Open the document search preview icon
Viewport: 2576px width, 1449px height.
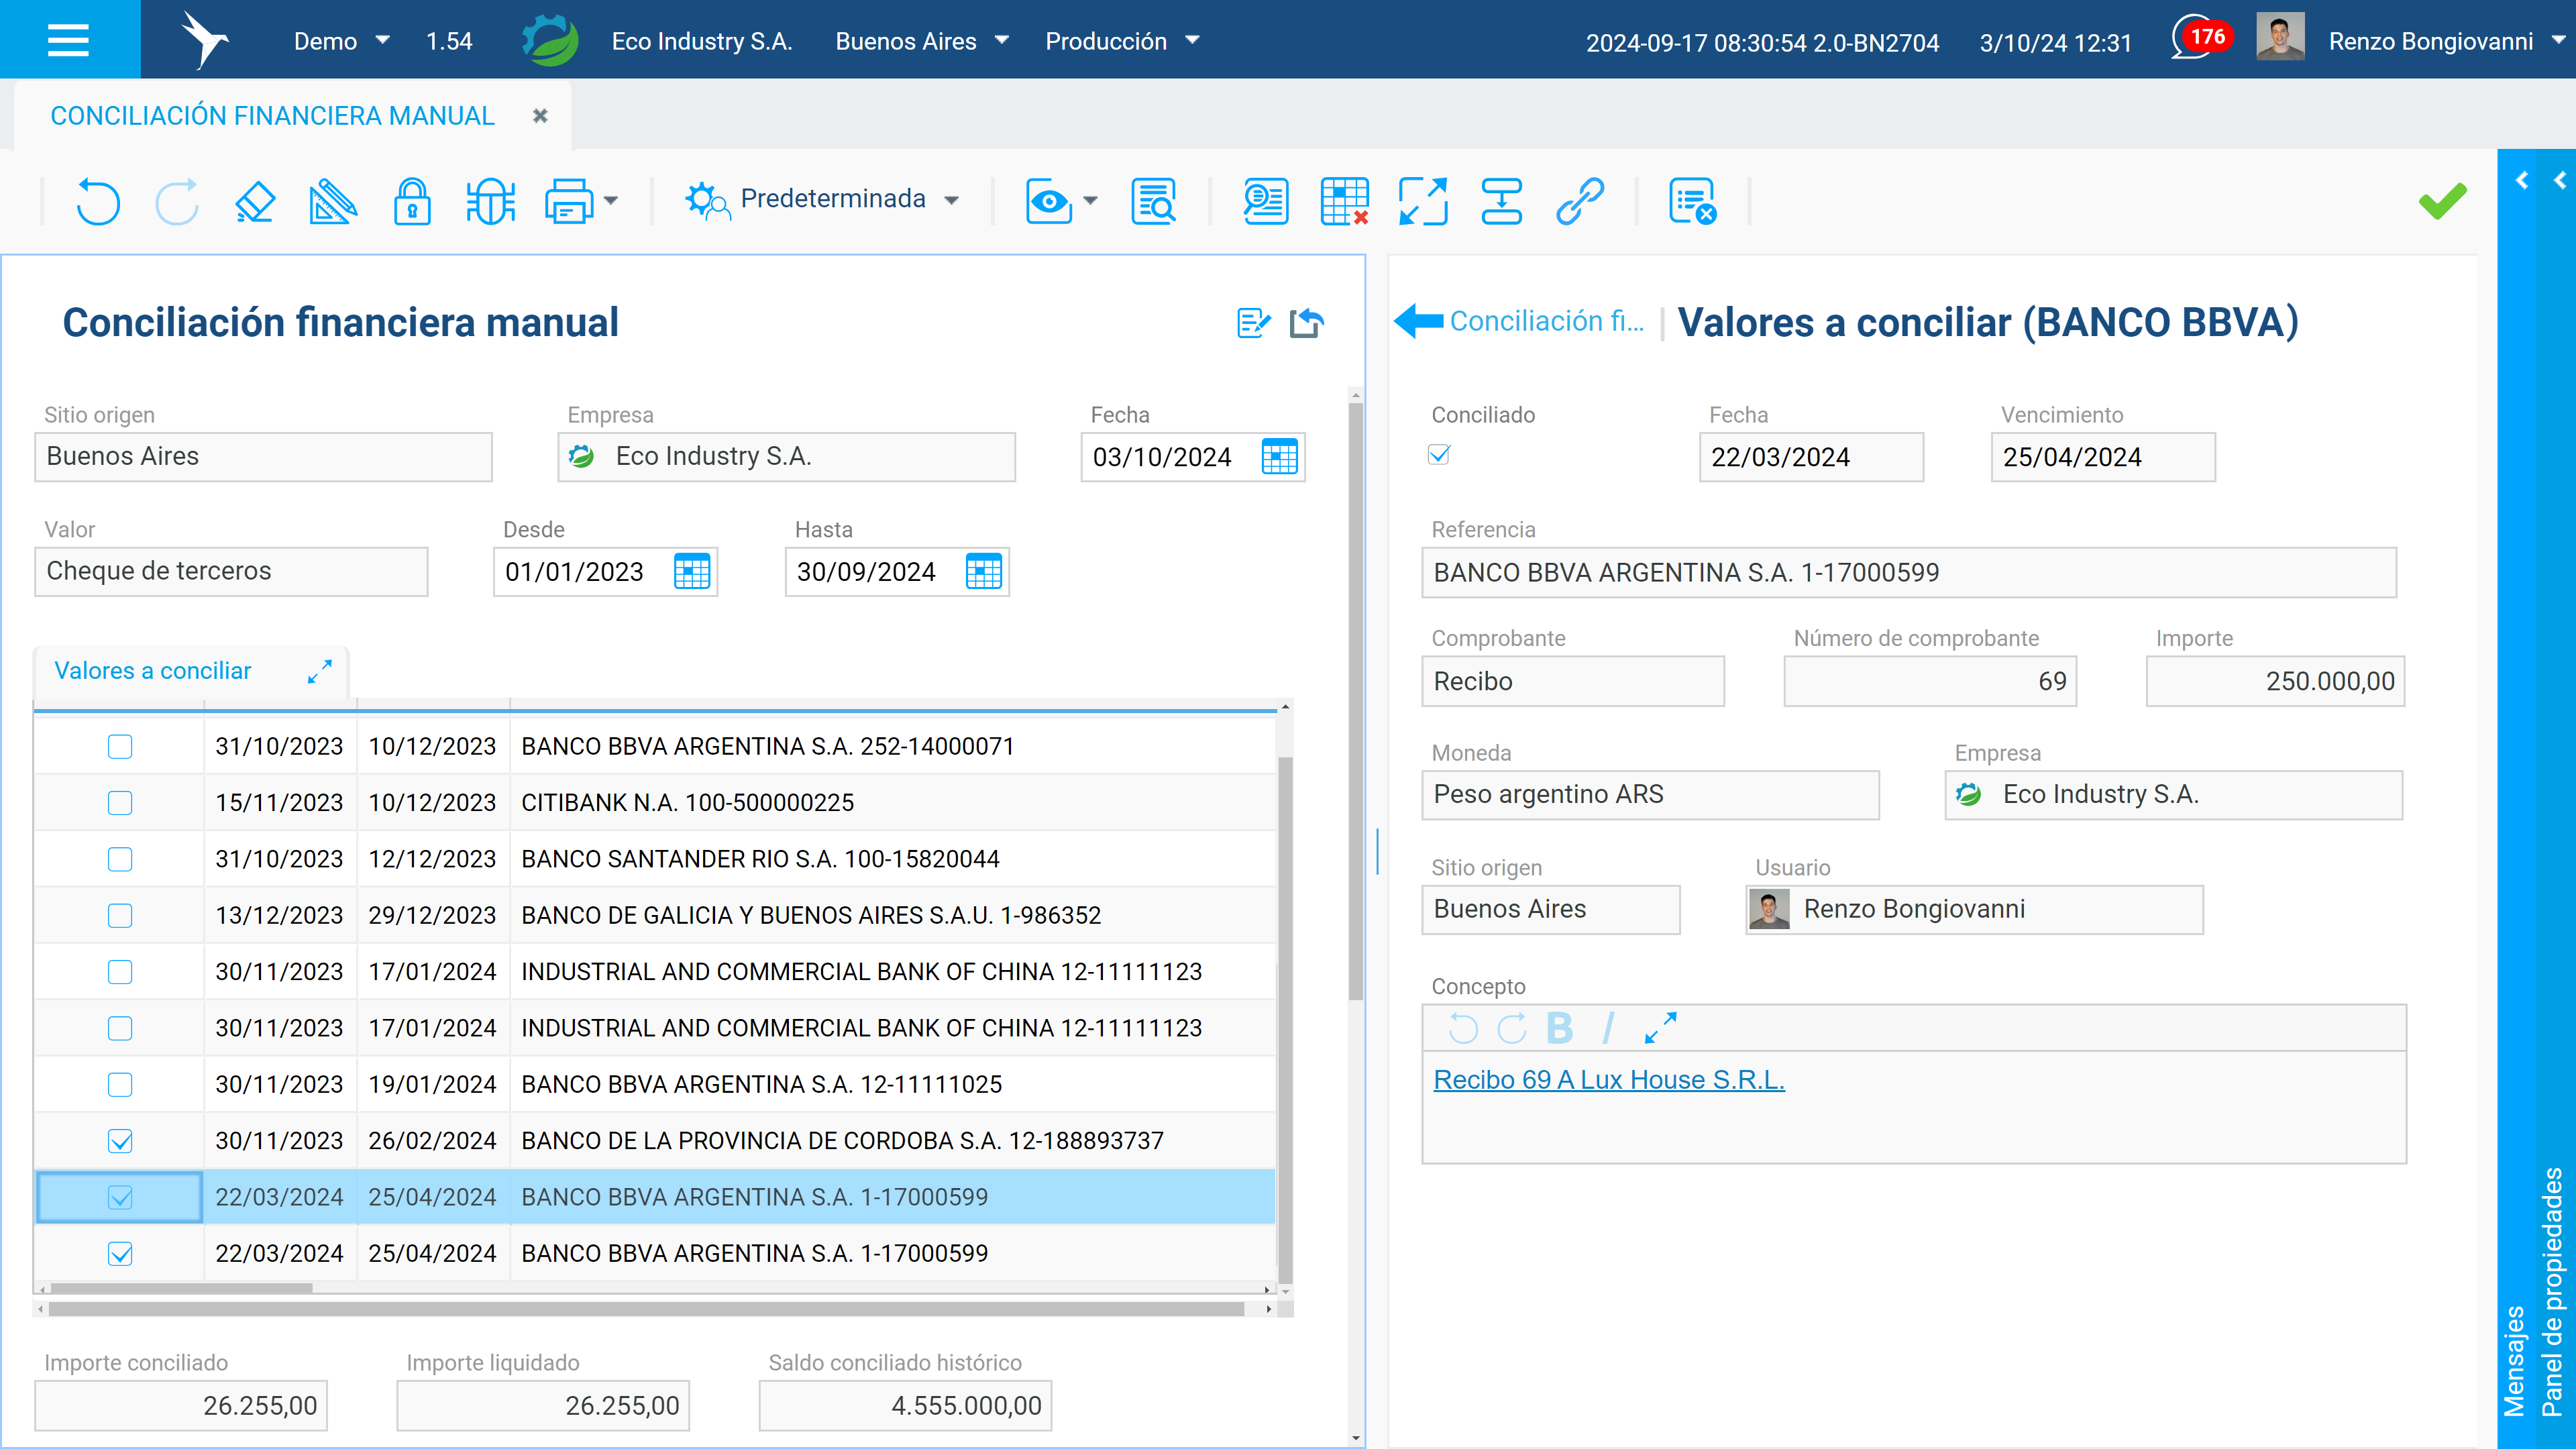point(1153,201)
